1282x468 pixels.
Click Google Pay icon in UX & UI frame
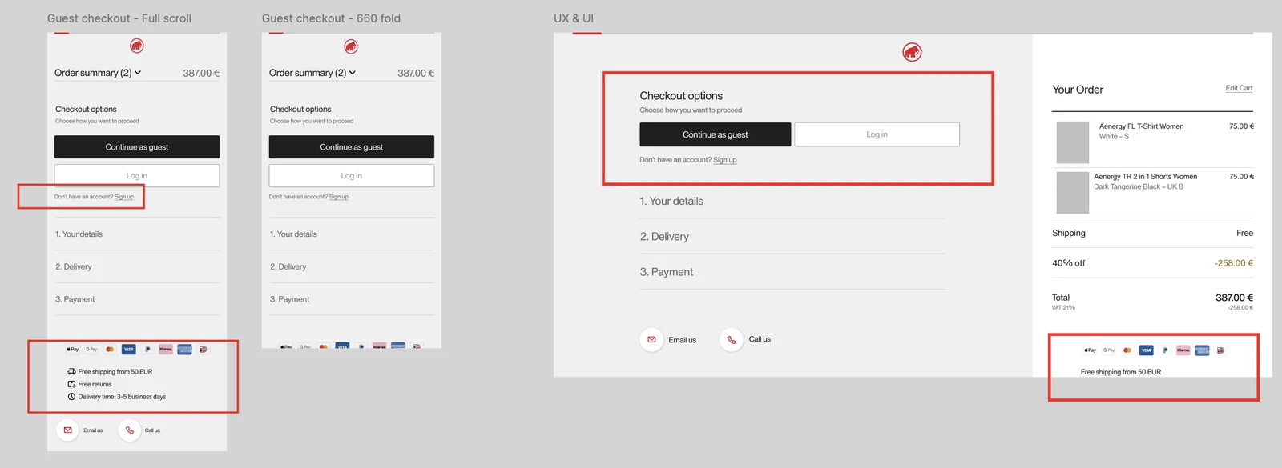[x=1109, y=350]
